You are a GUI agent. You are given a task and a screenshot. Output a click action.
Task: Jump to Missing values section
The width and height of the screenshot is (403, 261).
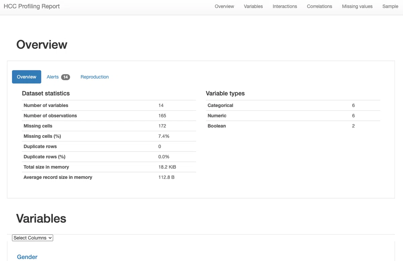(x=357, y=6)
